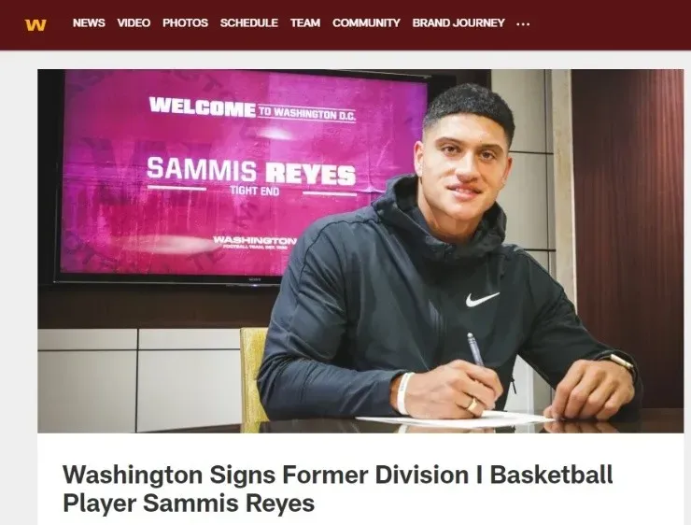
Task: Click the word Basketball in the headline
Action: [x=551, y=475]
